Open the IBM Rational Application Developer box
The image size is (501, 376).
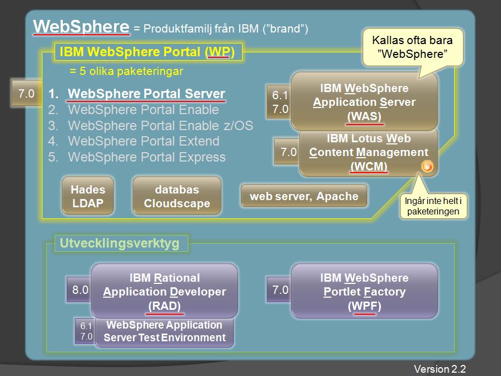164,291
